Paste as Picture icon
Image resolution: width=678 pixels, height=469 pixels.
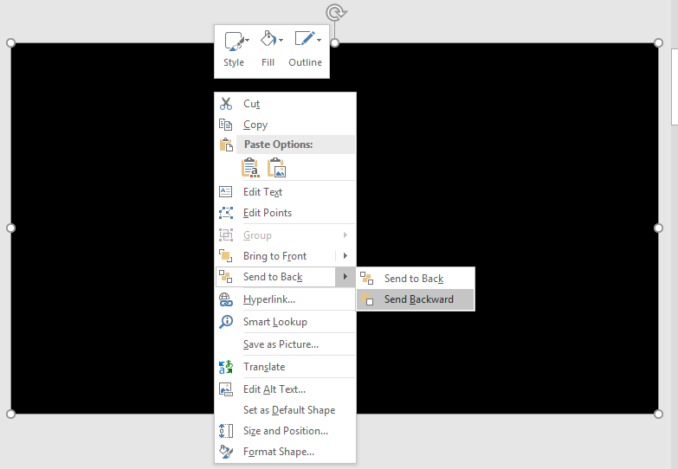coord(277,168)
